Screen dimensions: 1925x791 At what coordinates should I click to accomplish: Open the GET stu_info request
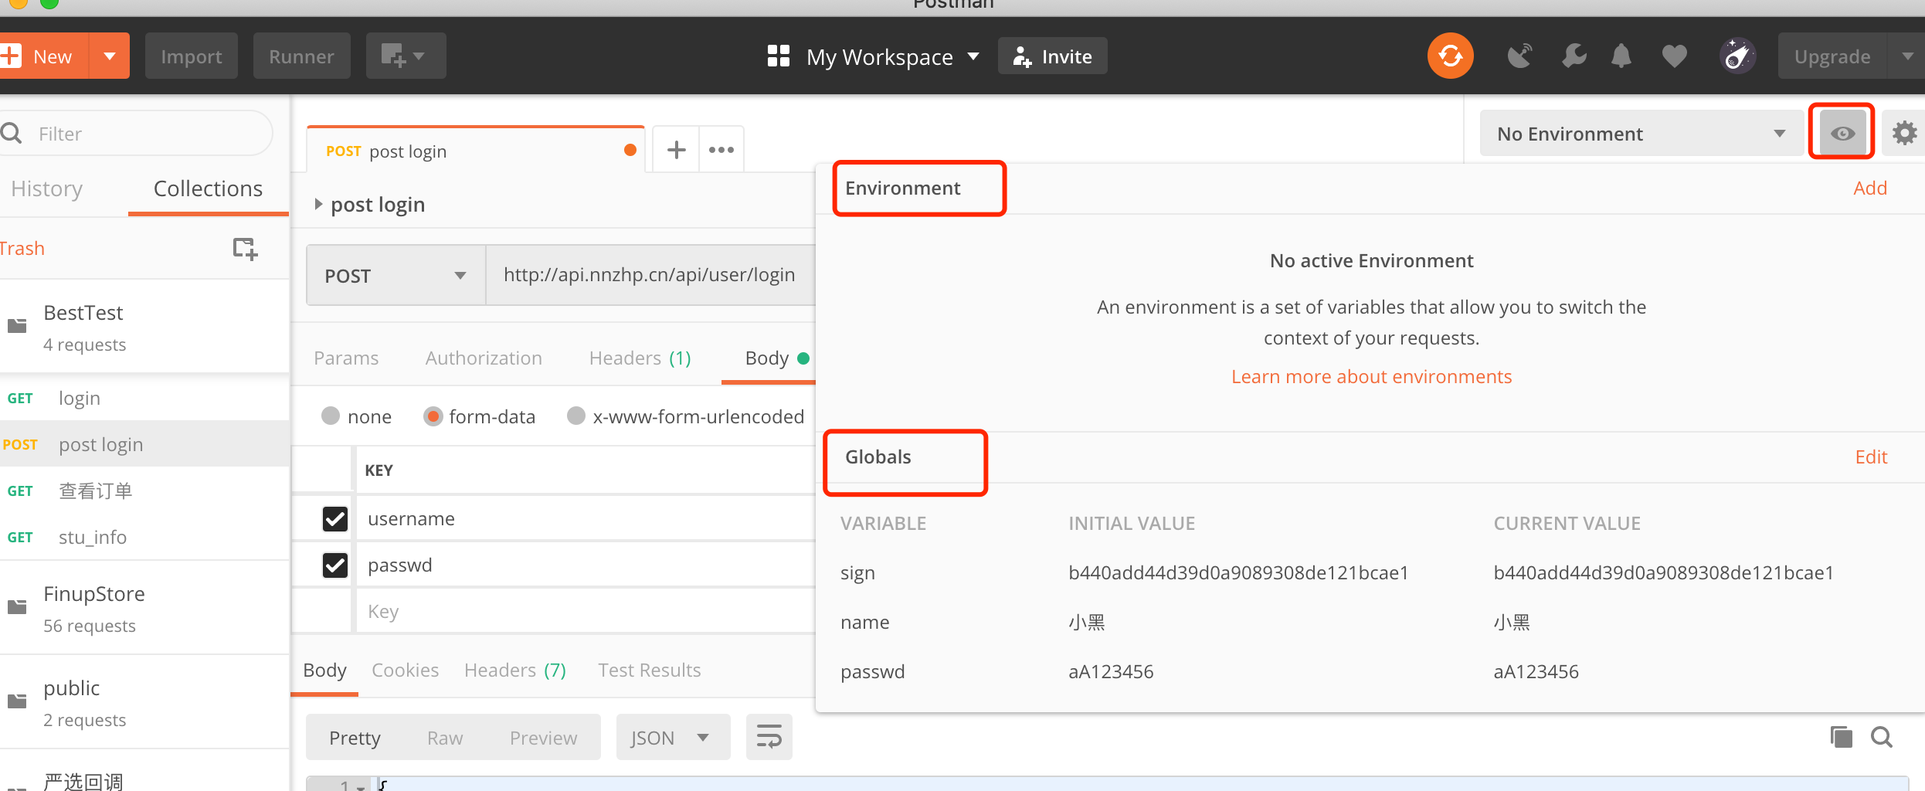[x=144, y=537]
